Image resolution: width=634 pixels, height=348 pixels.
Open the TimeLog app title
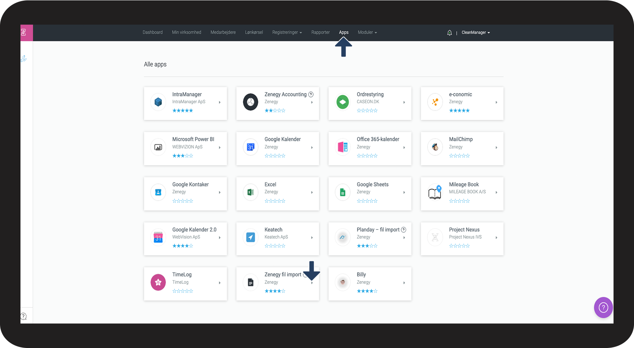182,275
